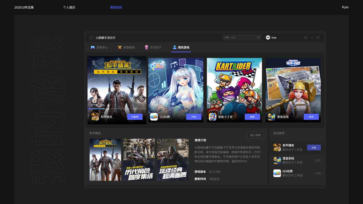Screen dimensions: 363x204
Task: Click the 进入详情 button
Action: coord(255,135)
